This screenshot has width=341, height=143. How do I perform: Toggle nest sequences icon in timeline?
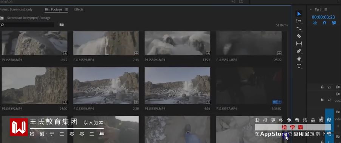[x=315, y=23]
